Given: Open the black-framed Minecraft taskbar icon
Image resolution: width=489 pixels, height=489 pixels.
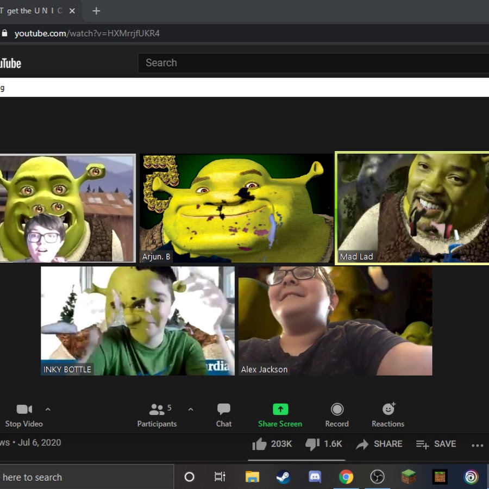Looking at the screenshot, I should [x=440, y=477].
